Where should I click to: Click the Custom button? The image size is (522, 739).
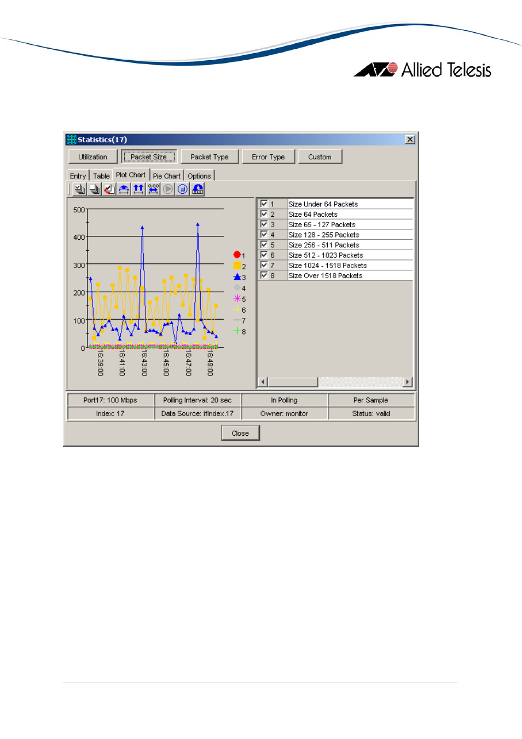pyautogui.click(x=320, y=157)
